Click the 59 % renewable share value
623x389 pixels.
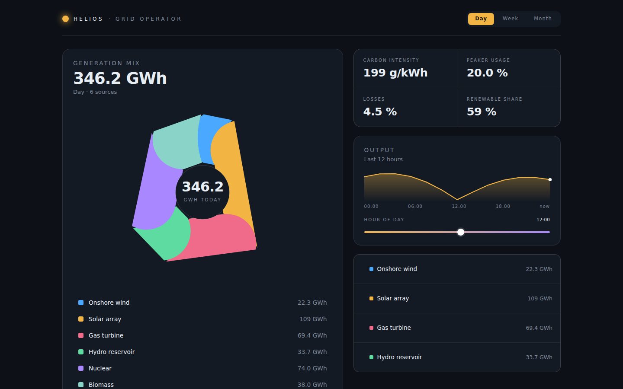click(482, 112)
